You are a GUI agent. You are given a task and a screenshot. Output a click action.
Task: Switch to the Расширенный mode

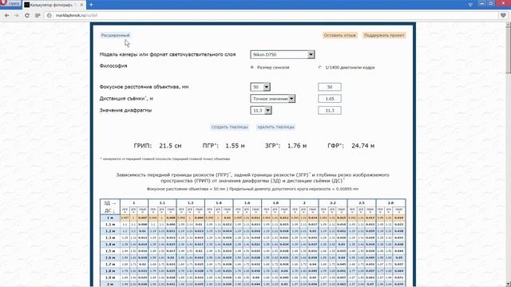pyautogui.click(x=115, y=35)
